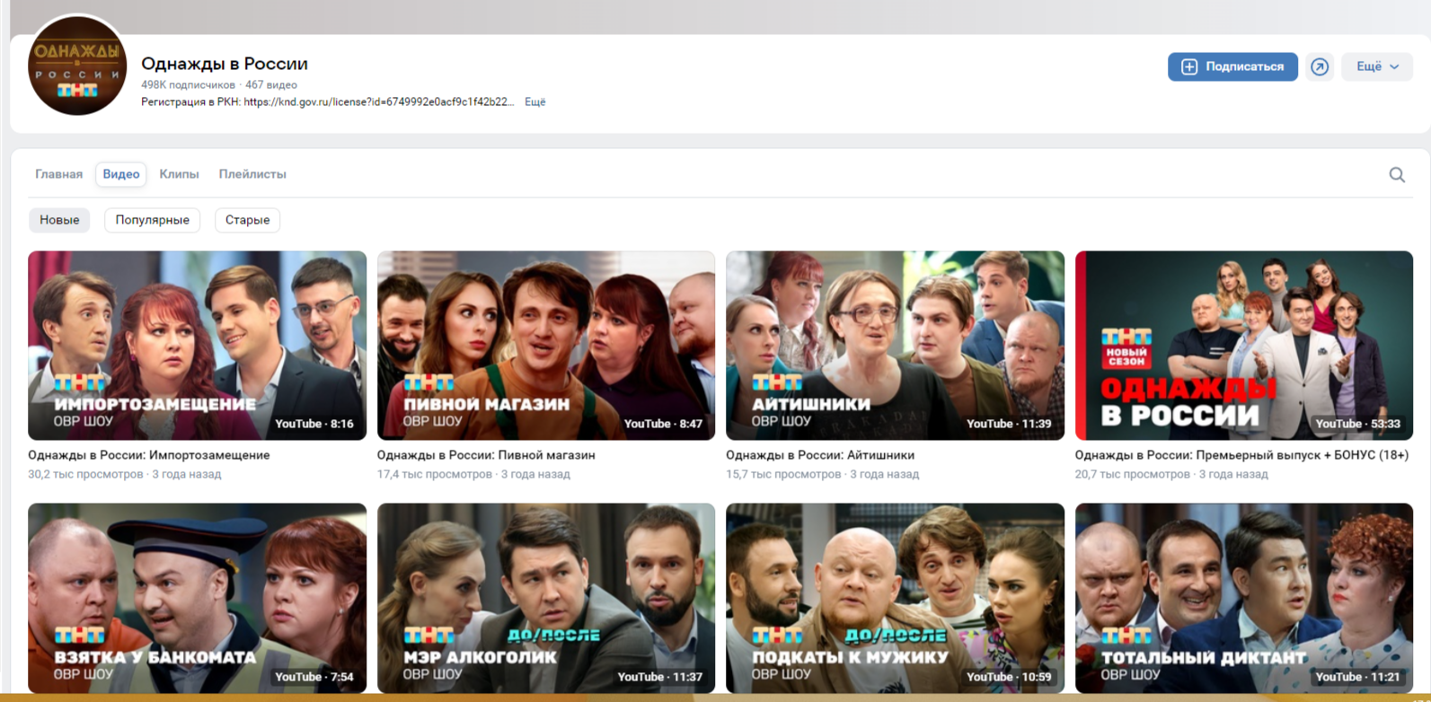
Task: Click the Подписаться subscribe button
Action: click(x=1232, y=67)
